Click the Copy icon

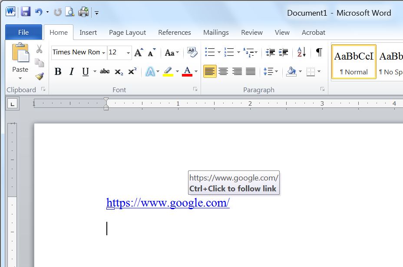pyautogui.click(x=40, y=63)
